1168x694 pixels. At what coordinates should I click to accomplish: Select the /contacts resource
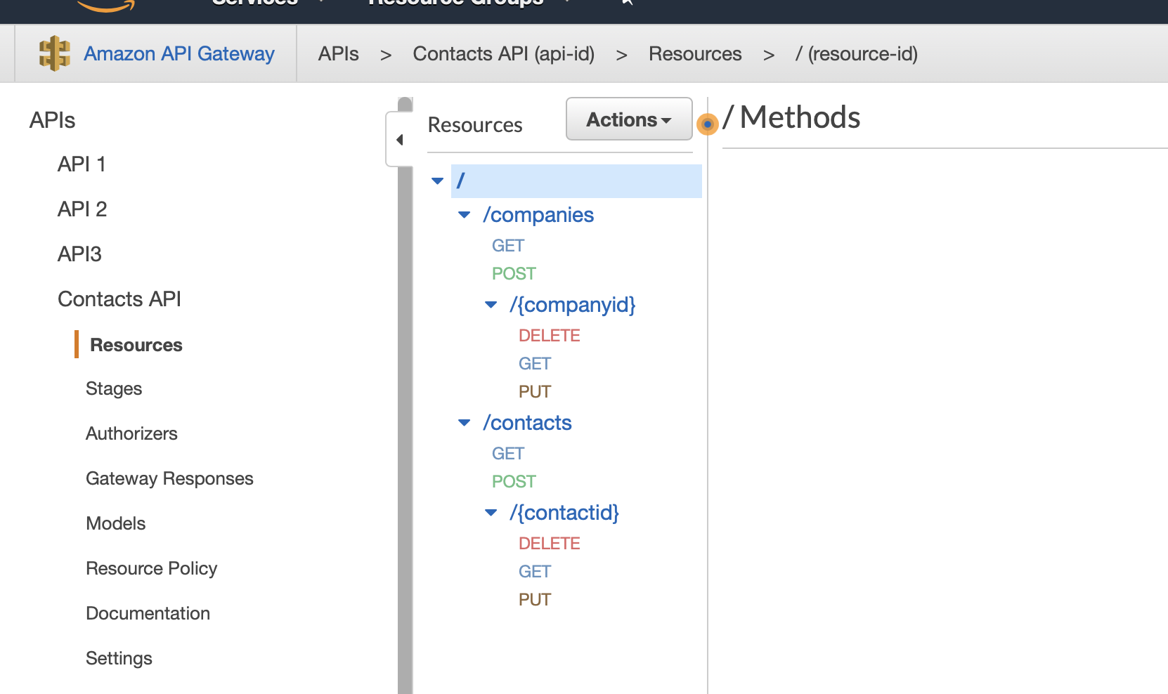(x=527, y=423)
